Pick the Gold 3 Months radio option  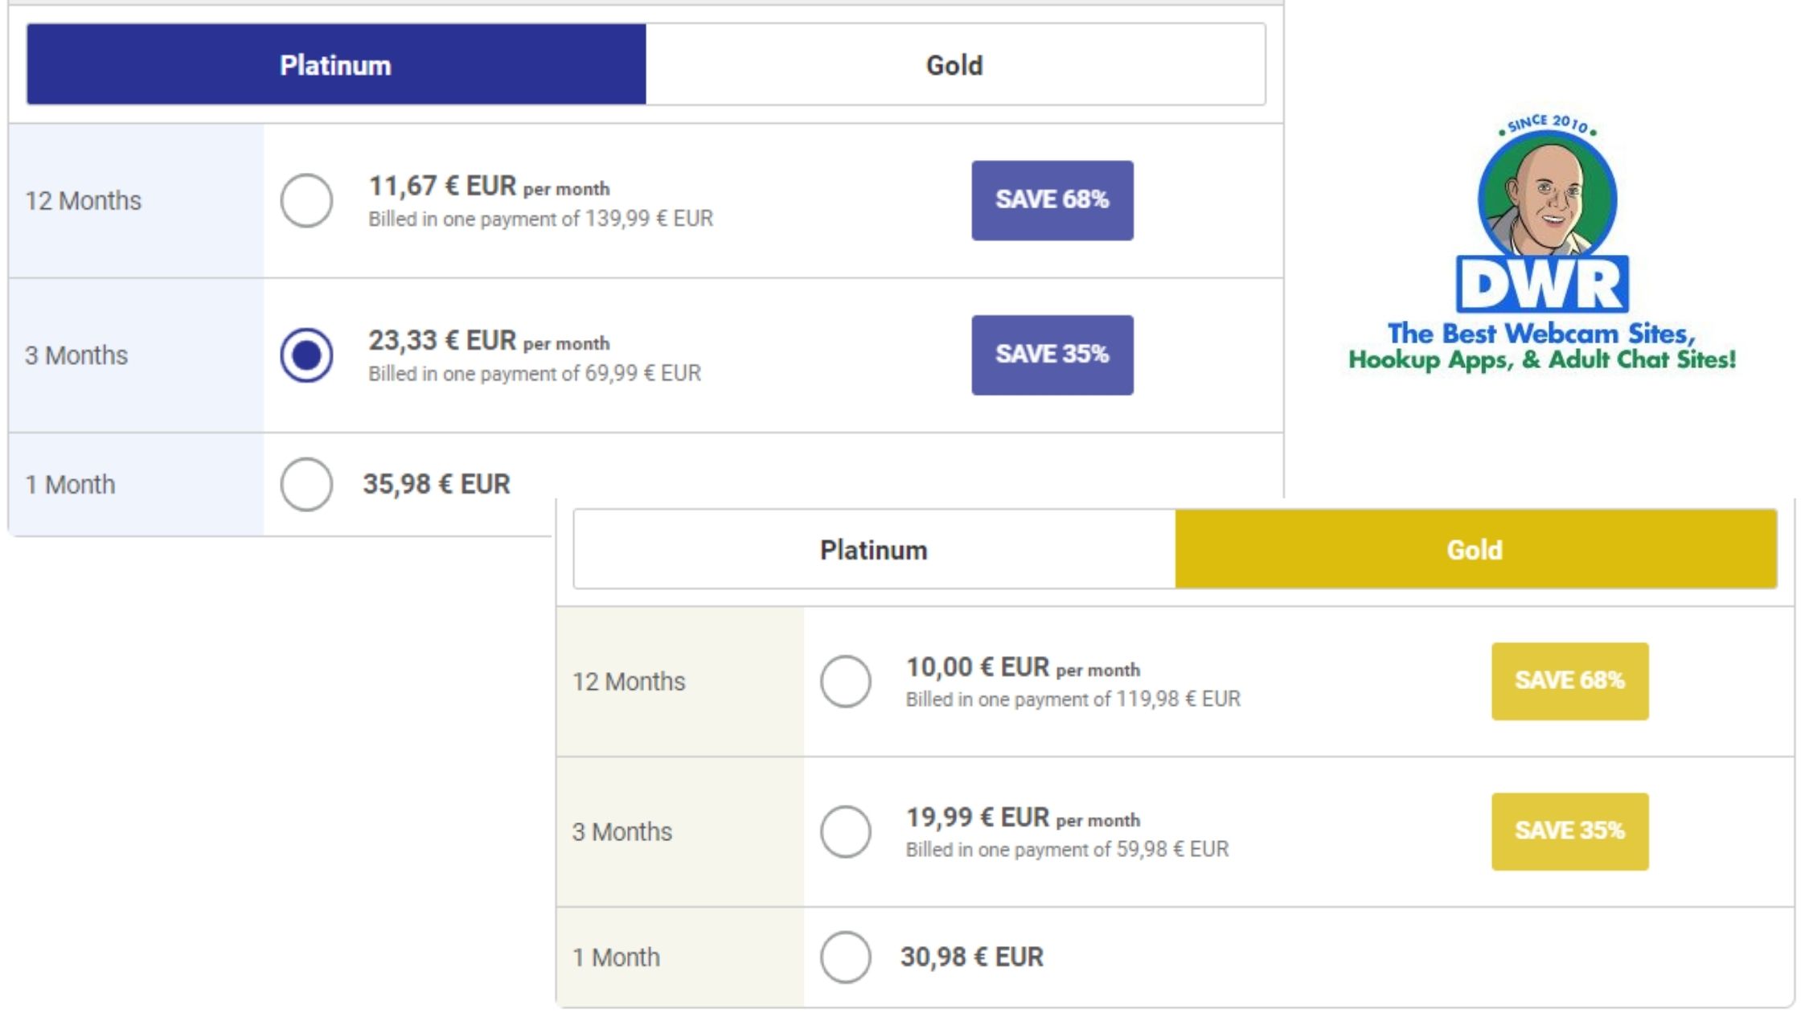[845, 831]
